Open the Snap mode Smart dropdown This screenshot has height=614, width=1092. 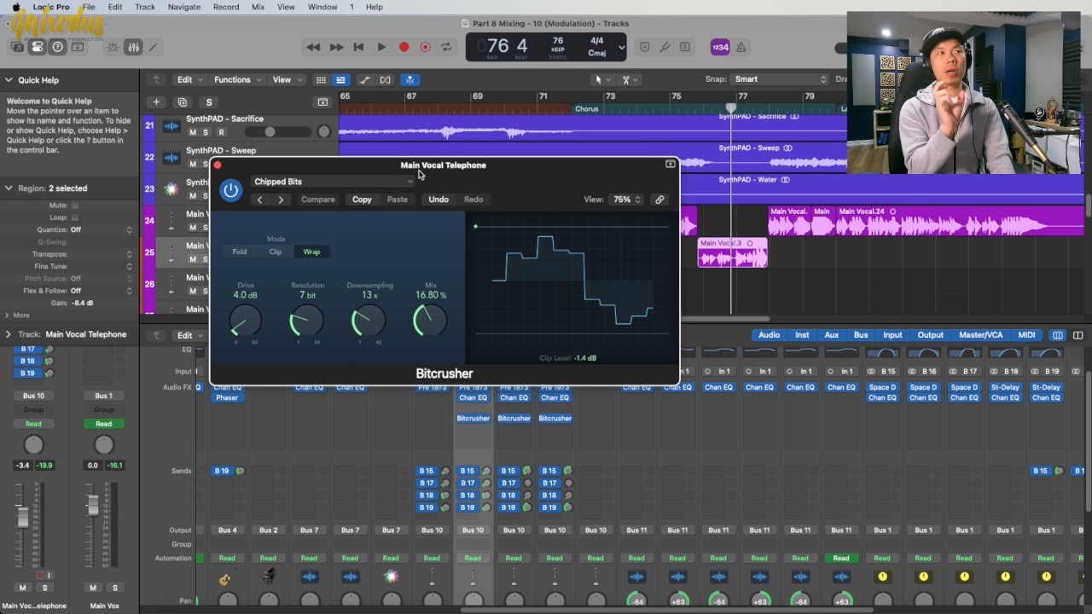781,79
